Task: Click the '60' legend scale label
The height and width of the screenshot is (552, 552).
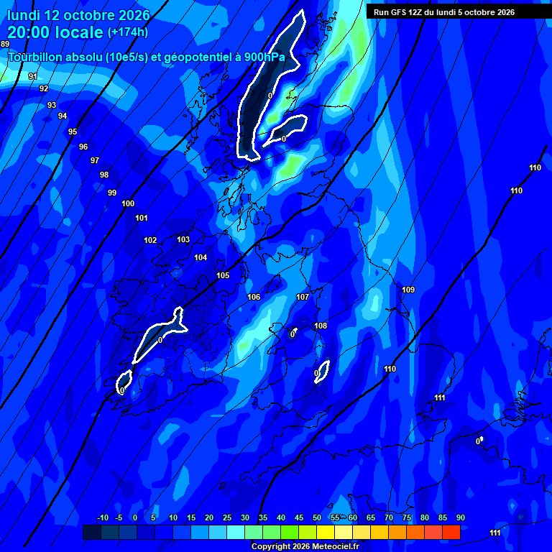Action: (353, 517)
